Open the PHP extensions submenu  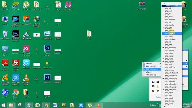(x=152, y=69)
